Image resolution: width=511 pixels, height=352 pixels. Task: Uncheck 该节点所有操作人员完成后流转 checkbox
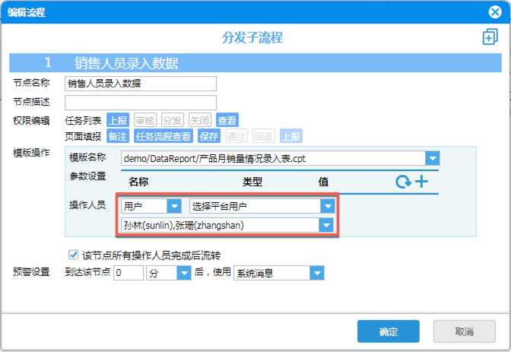tap(73, 255)
